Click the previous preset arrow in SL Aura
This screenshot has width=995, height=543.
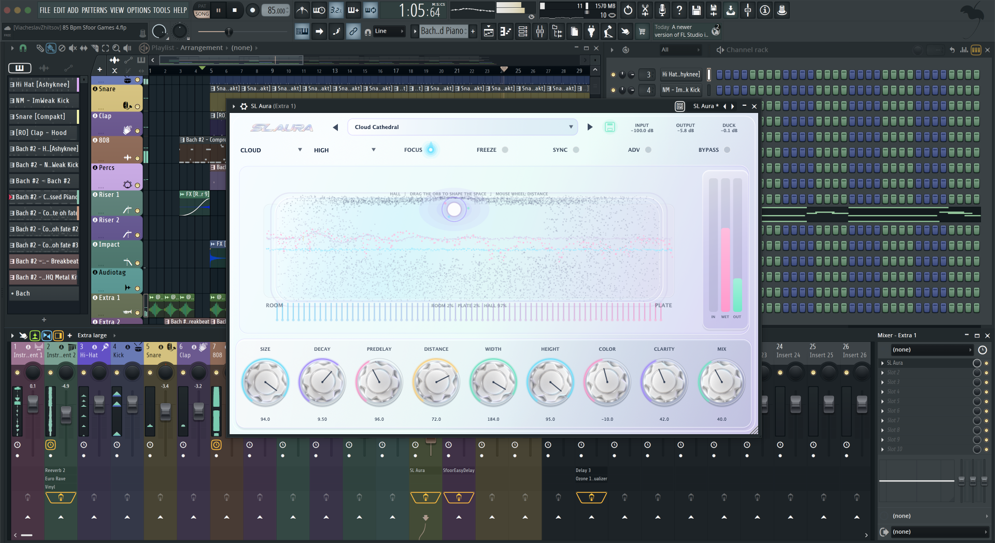(x=335, y=127)
